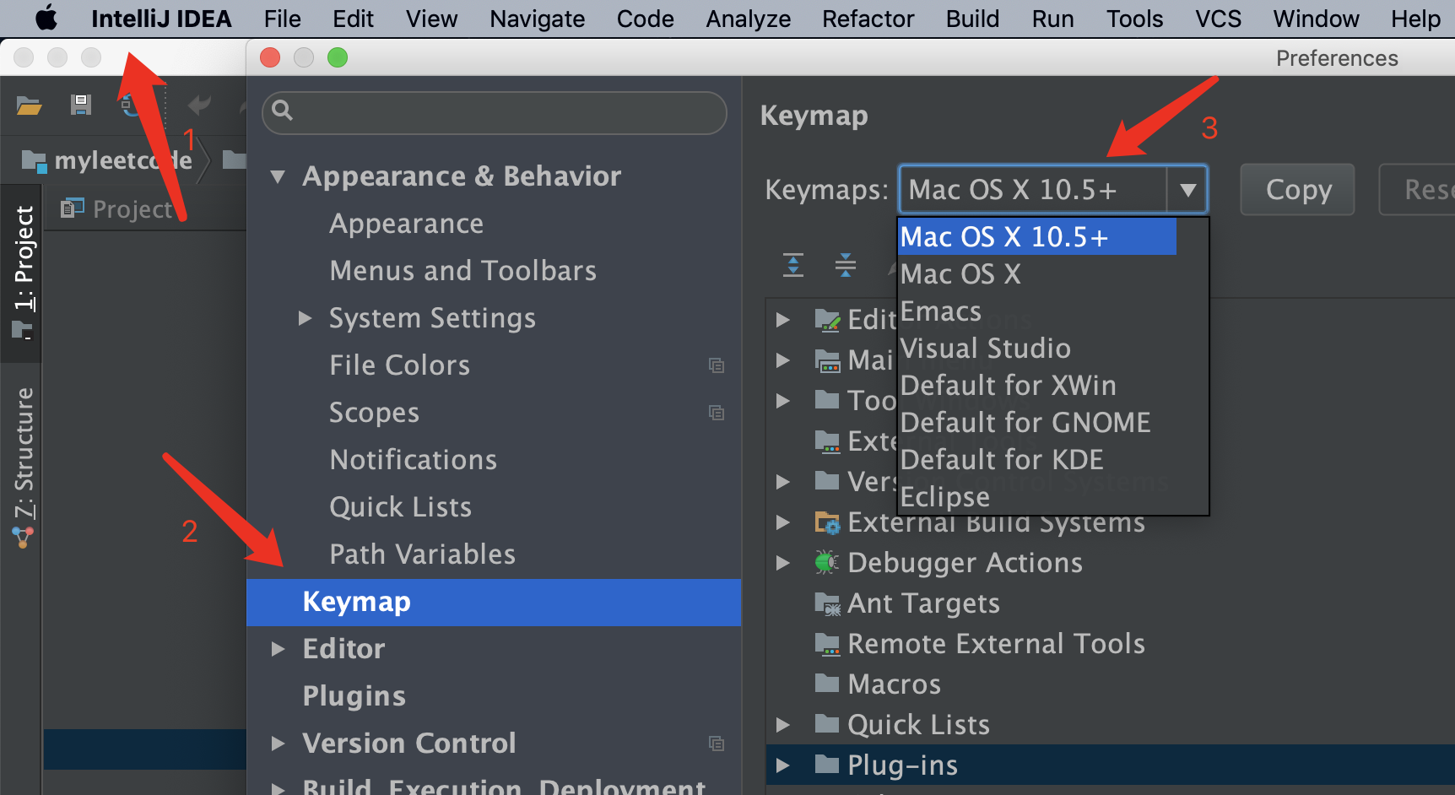This screenshot has height=795, width=1455.
Task: Select the Emacs keymap option
Action: point(1053,311)
